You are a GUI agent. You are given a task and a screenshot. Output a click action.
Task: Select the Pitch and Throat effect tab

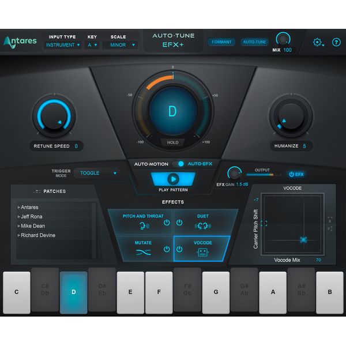pos(141,222)
